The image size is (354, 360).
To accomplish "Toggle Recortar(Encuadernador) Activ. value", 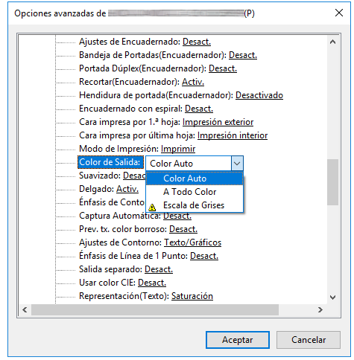I will (193, 82).
